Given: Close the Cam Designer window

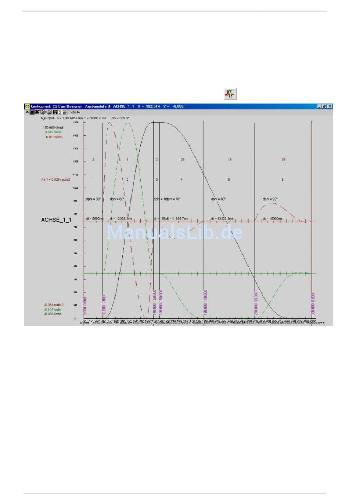Looking at the screenshot, I should (330, 106).
